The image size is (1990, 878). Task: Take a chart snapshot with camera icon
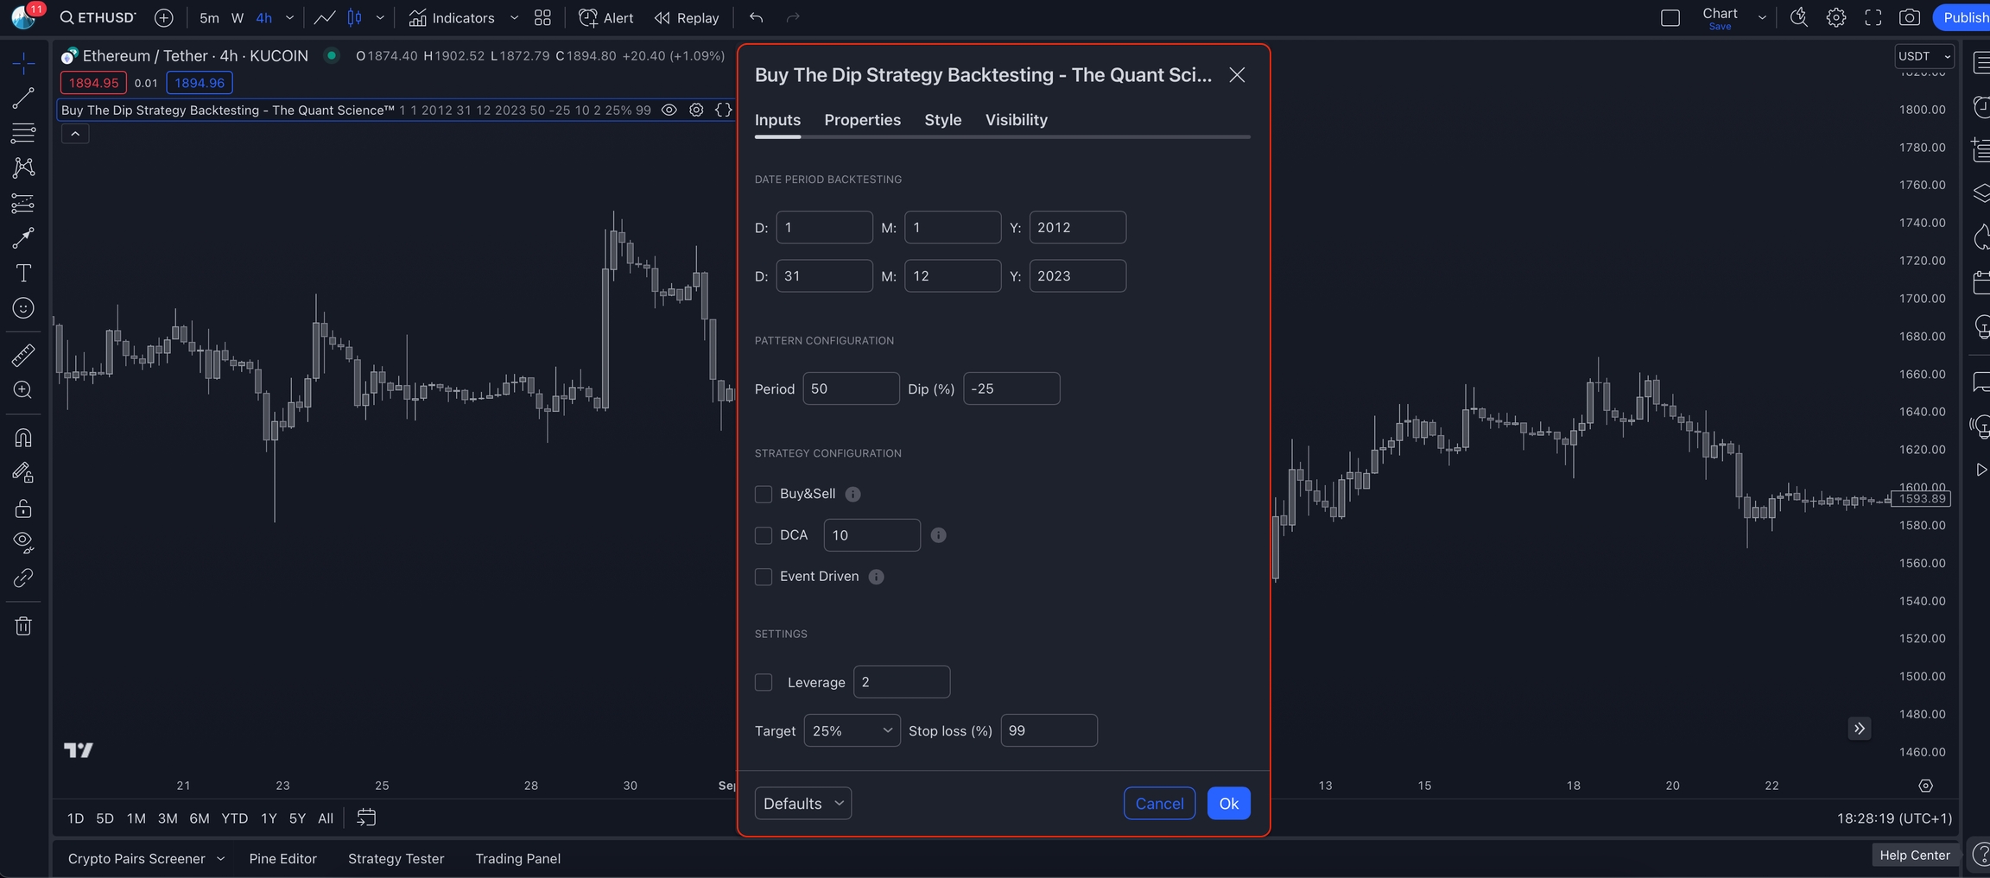point(1910,17)
